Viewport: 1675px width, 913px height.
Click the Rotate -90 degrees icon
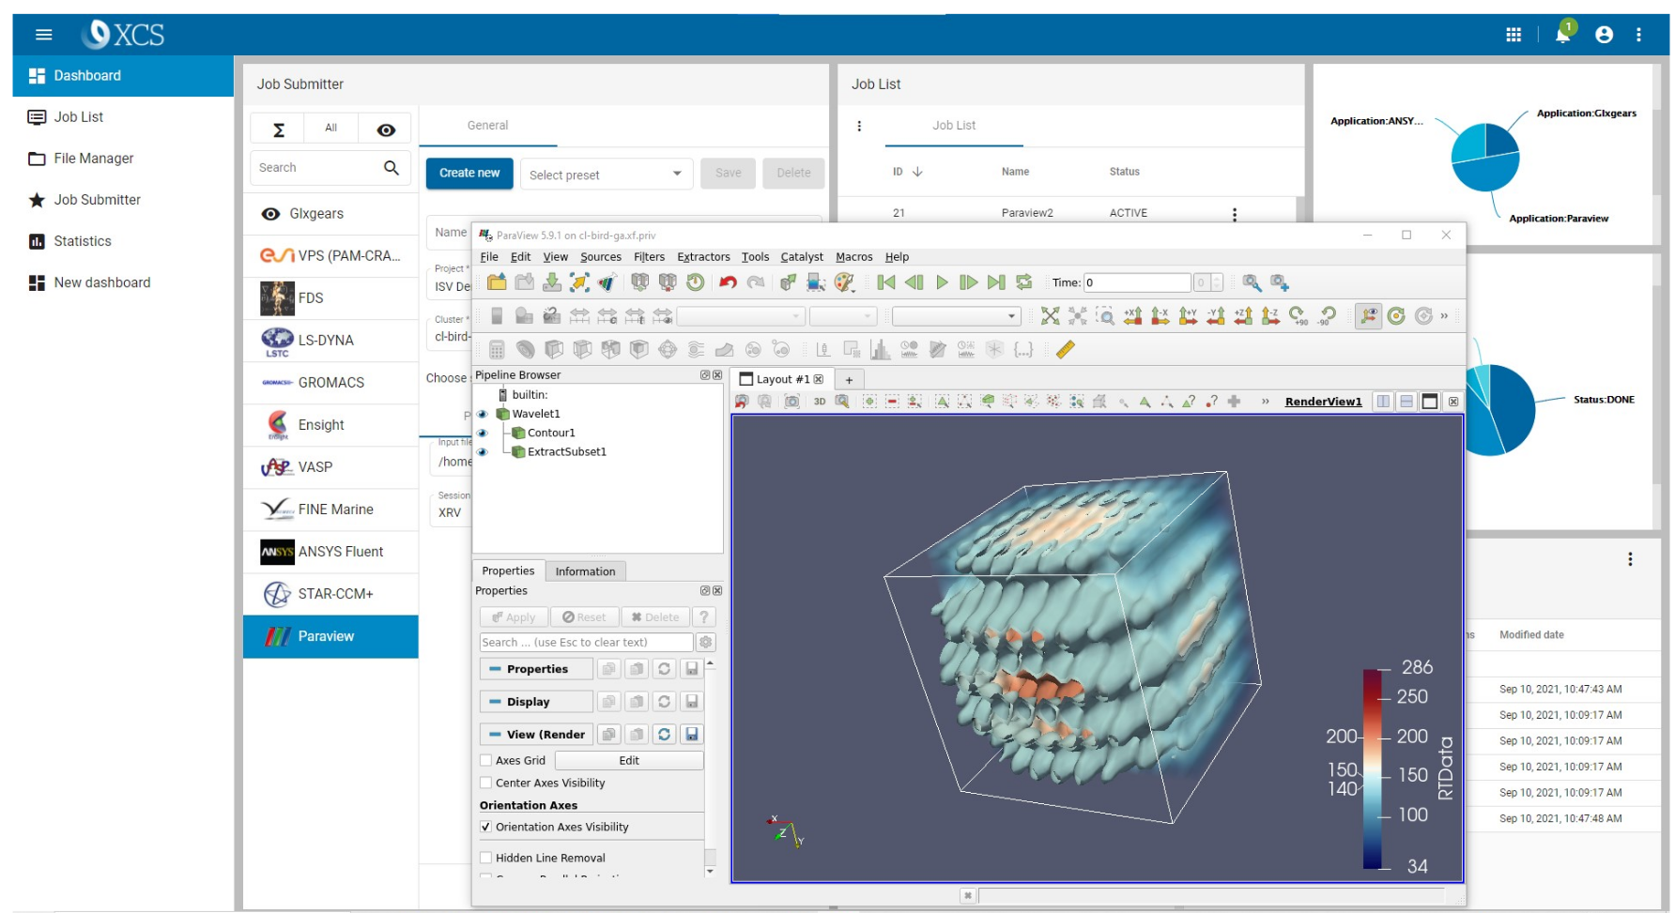click(x=1327, y=316)
